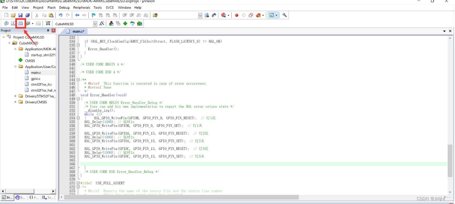Open the Project menu
The width and height of the screenshot is (455, 204).
tap(38, 7)
